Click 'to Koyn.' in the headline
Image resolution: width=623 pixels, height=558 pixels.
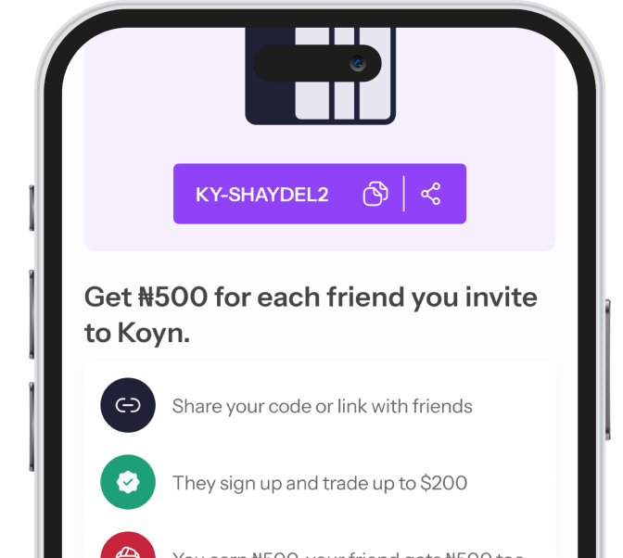click(x=137, y=333)
